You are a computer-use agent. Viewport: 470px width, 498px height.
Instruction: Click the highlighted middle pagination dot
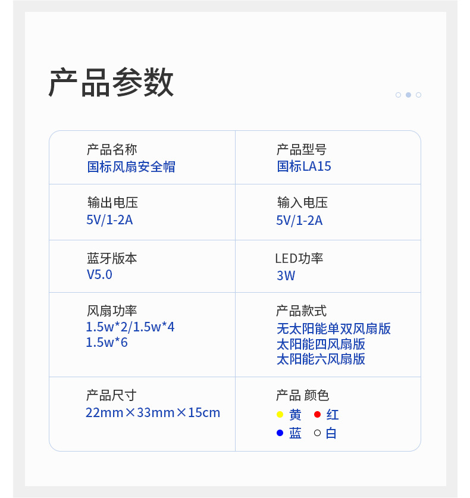tap(408, 95)
